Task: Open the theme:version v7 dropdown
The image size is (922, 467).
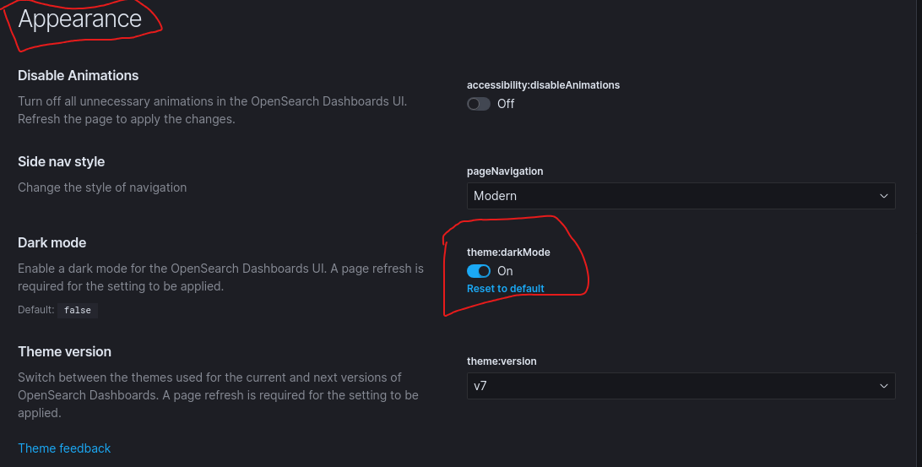Action: pos(681,386)
